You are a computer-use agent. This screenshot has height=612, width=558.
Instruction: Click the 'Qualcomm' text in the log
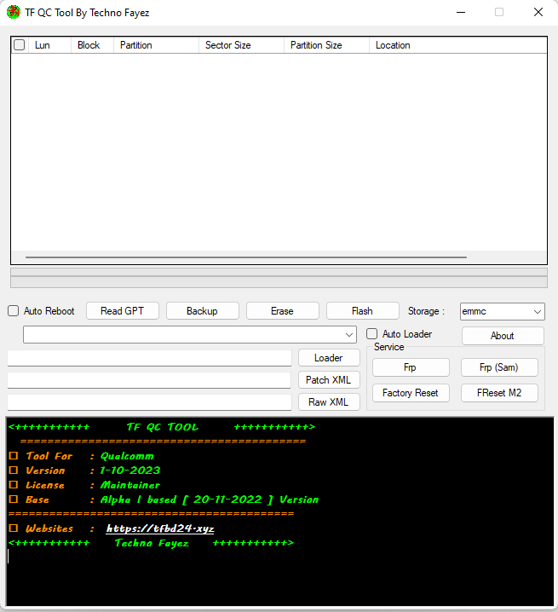click(x=127, y=456)
